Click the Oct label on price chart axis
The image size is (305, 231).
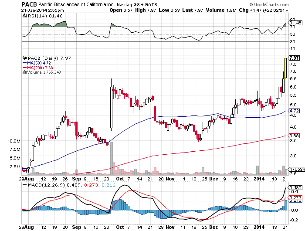click(x=120, y=179)
